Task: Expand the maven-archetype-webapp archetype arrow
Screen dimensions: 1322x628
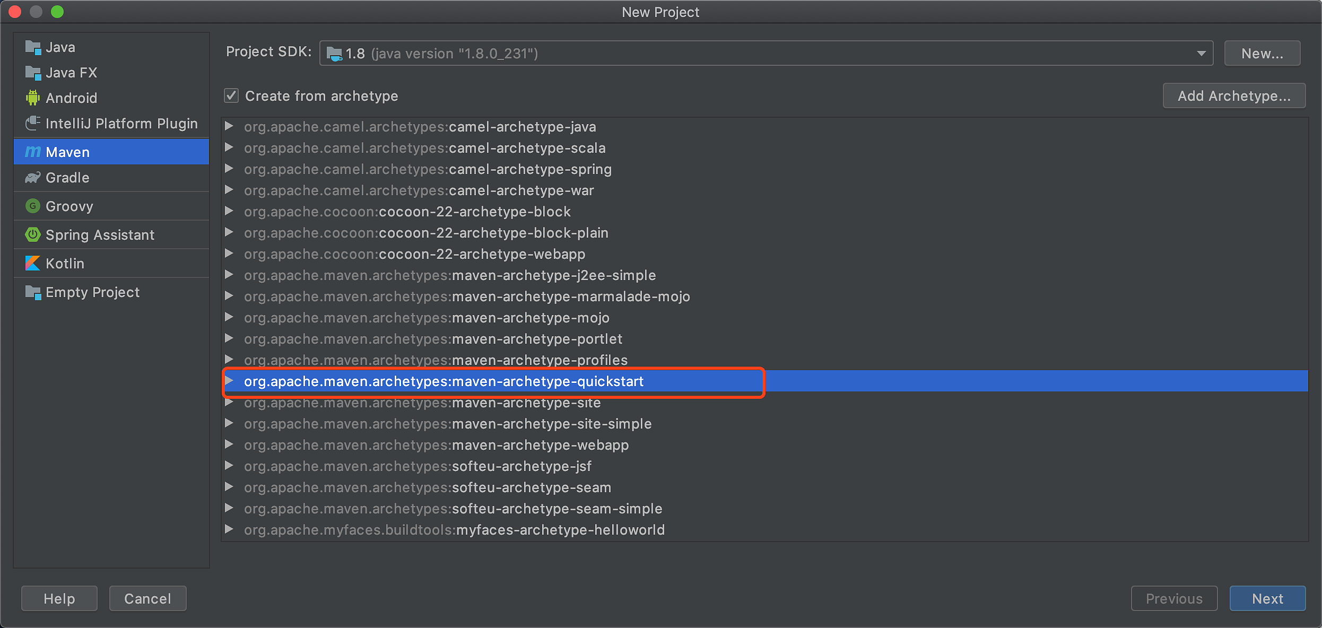Action: point(229,444)
